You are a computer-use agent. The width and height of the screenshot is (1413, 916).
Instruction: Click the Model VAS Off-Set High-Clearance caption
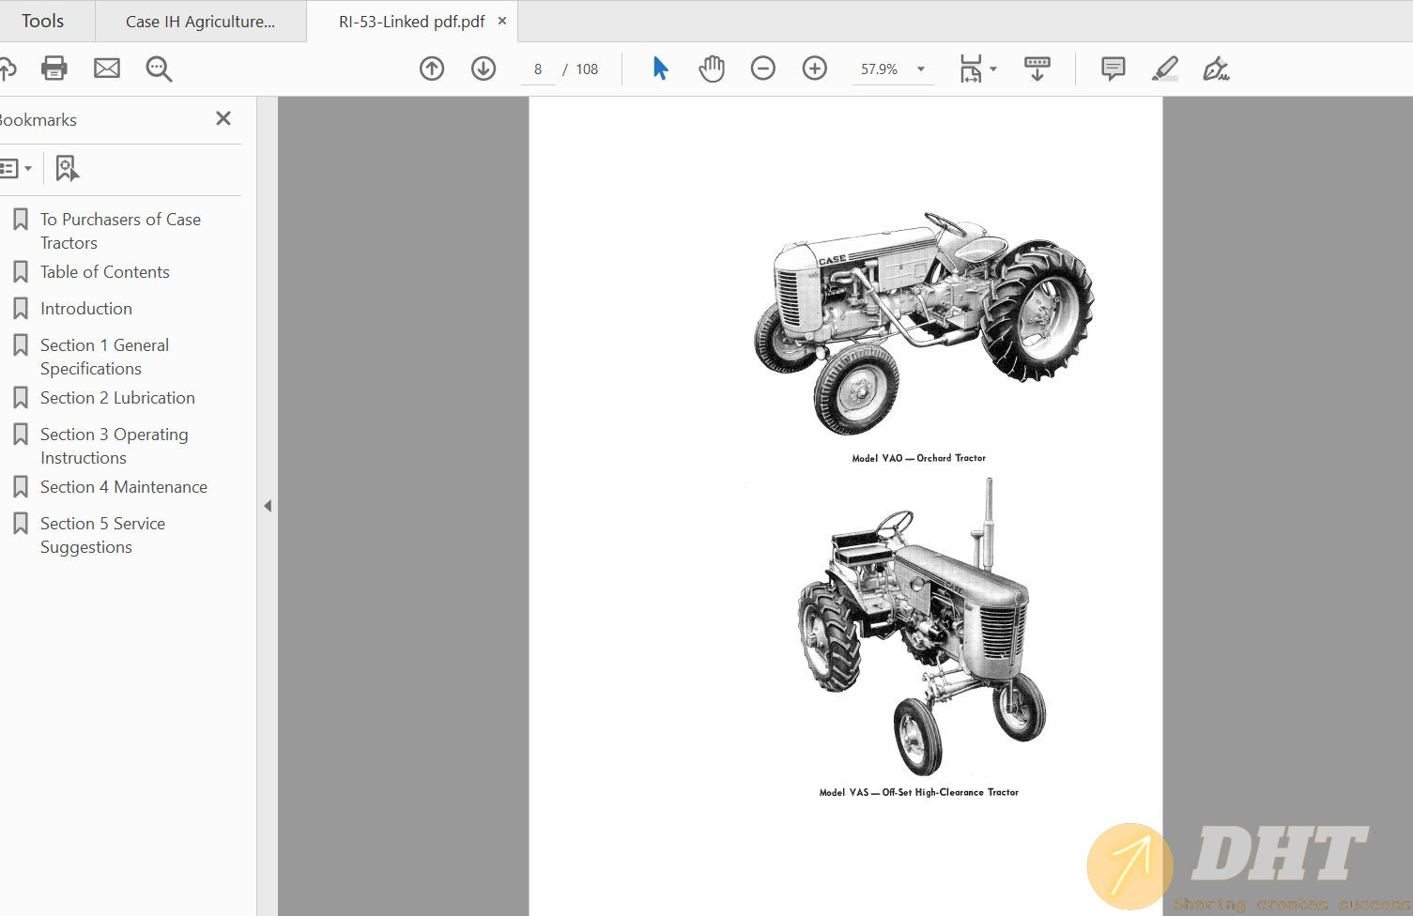[x=918, y=792]
